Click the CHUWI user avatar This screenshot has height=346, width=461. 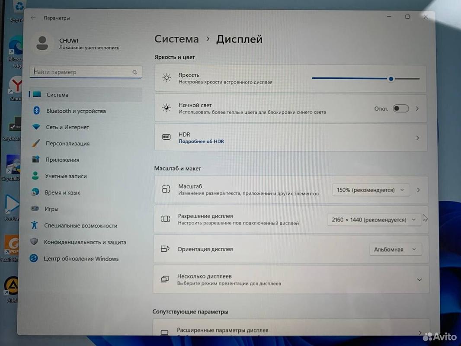point(42,43)
